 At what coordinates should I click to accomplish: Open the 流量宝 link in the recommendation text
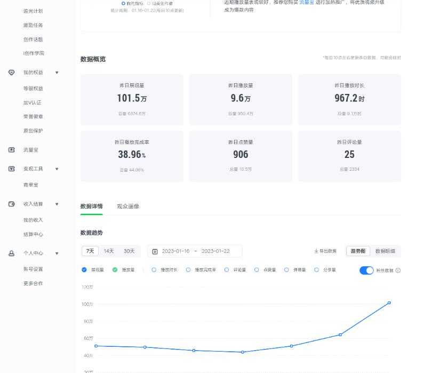(x=306, y=3)
